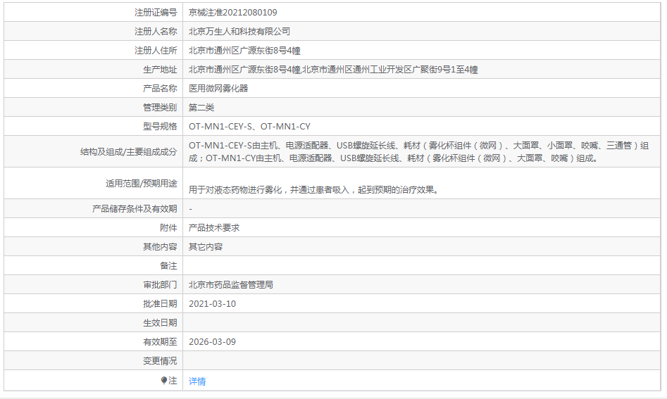The height and width of the screenshot is (399, 667).
Task: Open the 详情 link
Action: point(197,381)
